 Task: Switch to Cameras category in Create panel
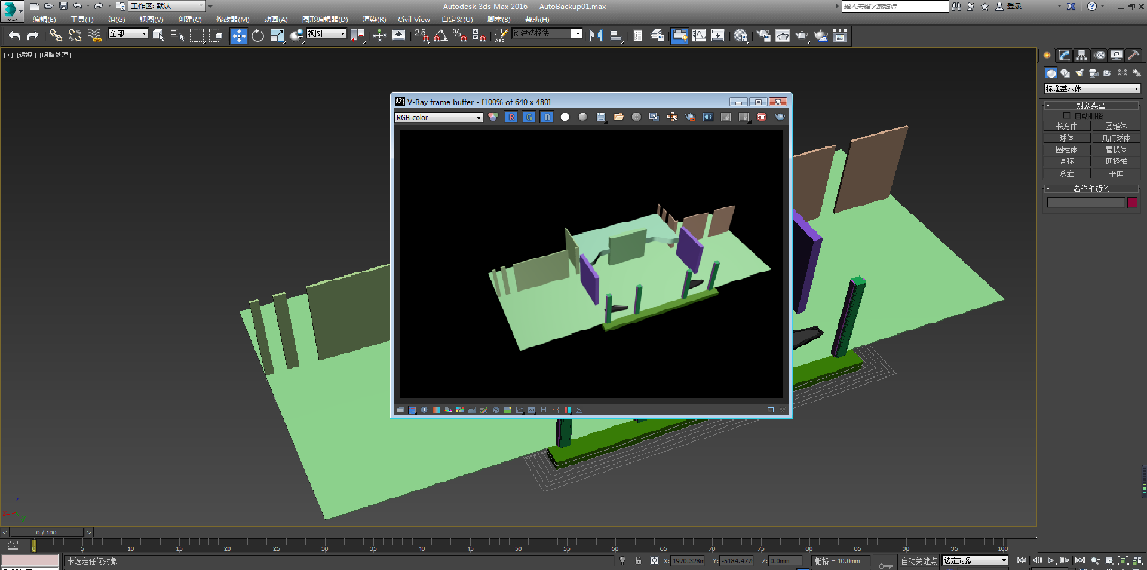pos(1093,73)
